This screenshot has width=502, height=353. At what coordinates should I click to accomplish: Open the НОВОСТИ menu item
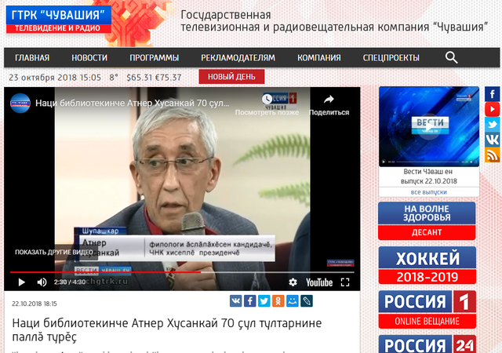[x=89, y=58]
